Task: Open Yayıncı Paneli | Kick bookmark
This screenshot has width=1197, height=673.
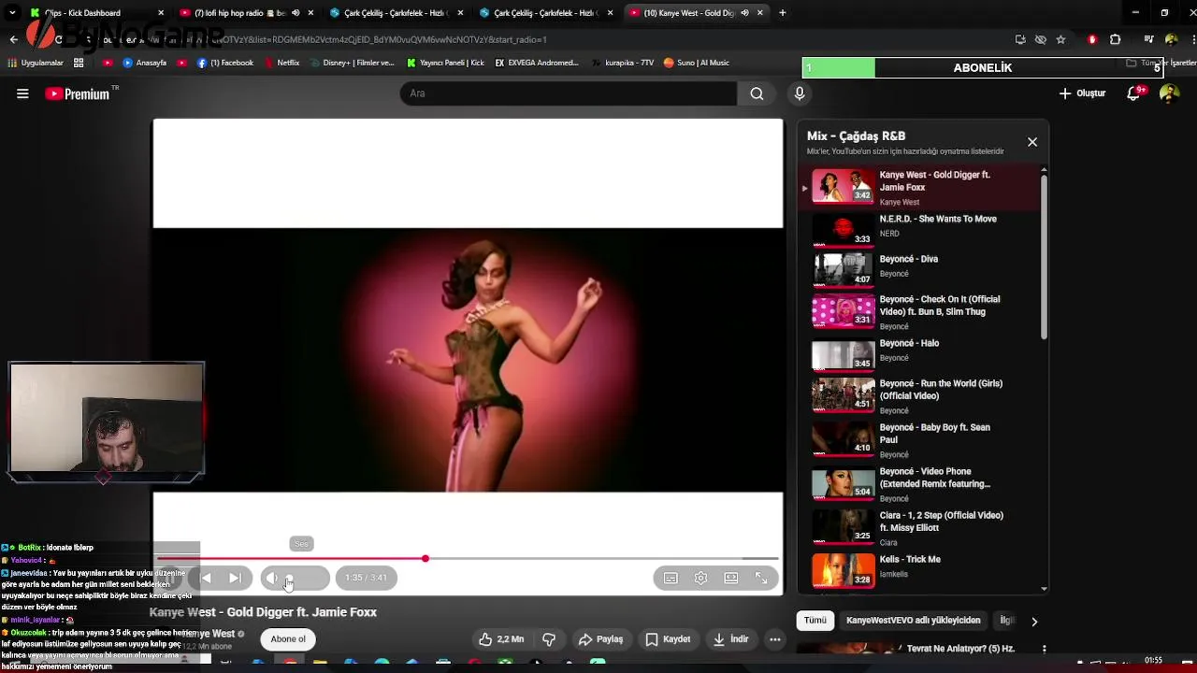Action: [x=445, y=63]
